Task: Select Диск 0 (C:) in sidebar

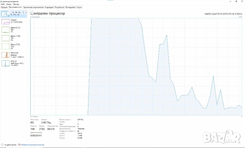Action: pos(14,30)
